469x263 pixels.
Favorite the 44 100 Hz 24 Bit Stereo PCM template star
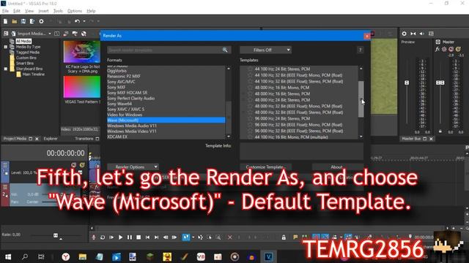[250, 69]
